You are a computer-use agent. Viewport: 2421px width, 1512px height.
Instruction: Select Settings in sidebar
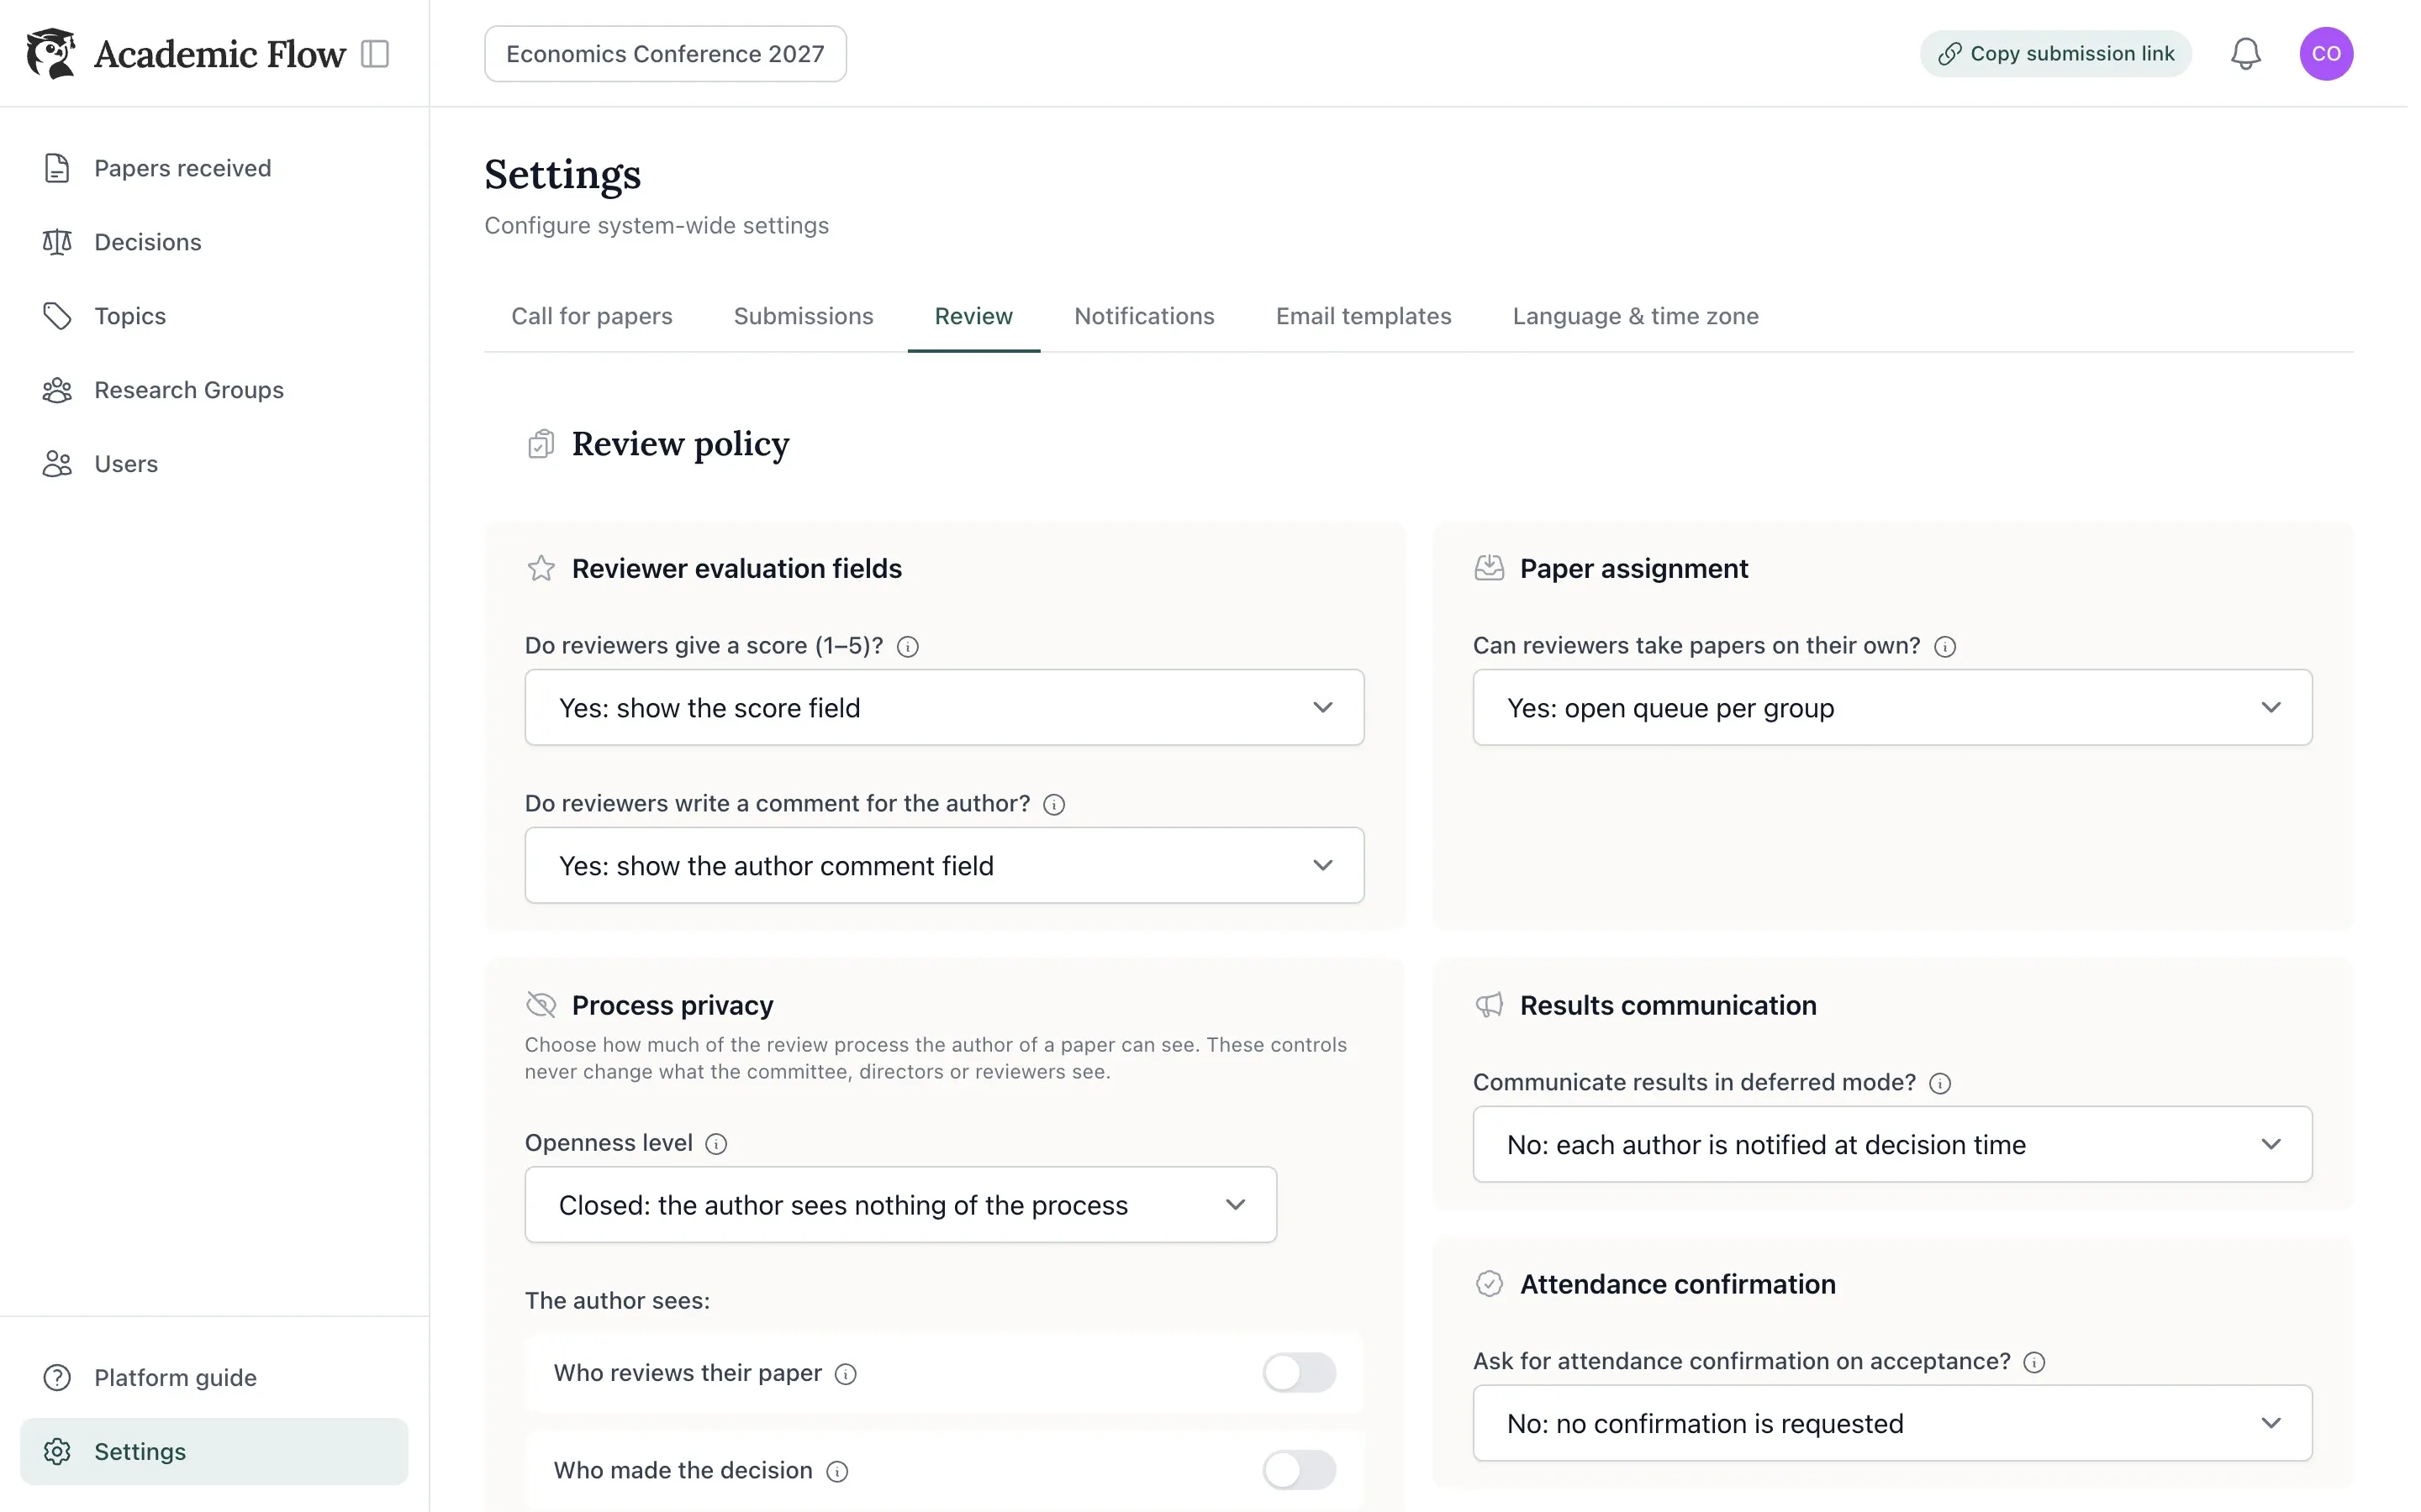pos(214,1452)
